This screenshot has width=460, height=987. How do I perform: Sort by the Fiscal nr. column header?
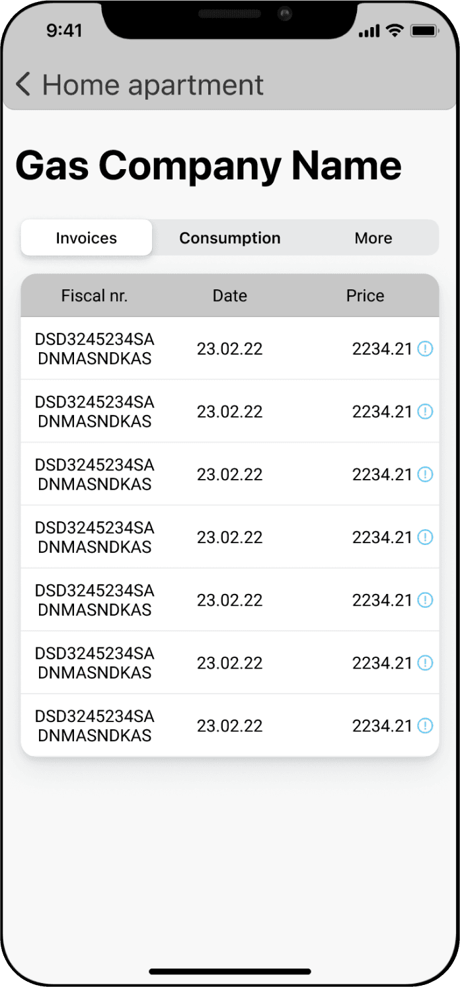tap(95, 295)
